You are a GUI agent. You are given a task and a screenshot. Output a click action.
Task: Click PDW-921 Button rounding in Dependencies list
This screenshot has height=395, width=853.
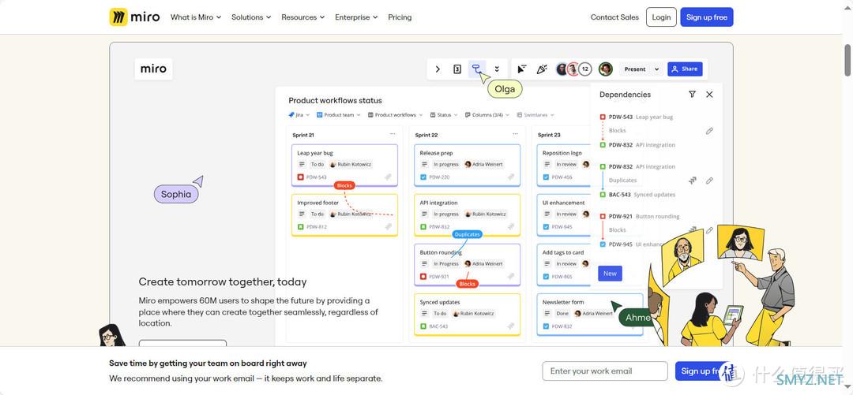coord(640,216)
